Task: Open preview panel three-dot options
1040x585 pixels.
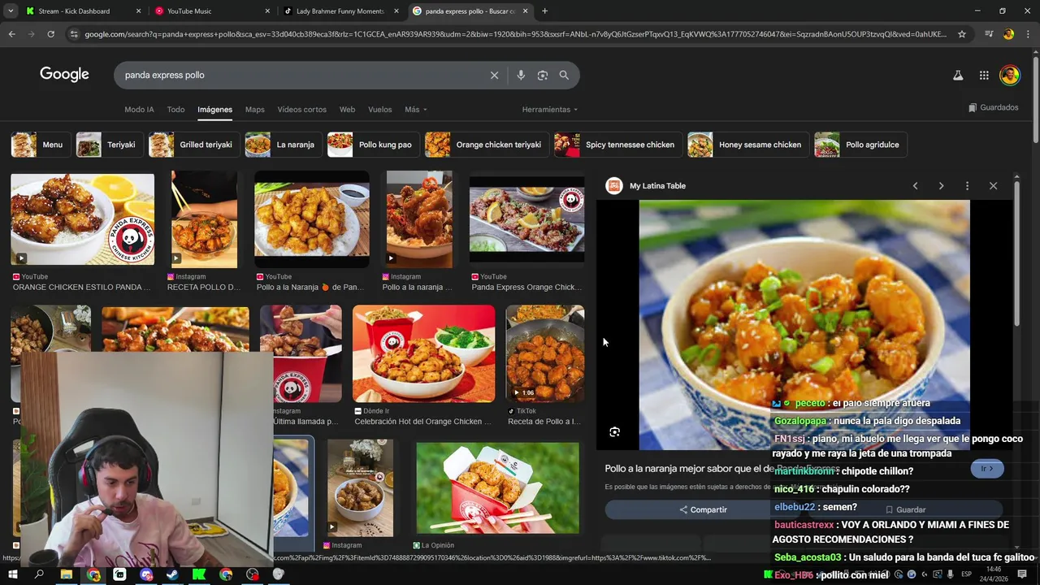Action: [x=967, y=186]
